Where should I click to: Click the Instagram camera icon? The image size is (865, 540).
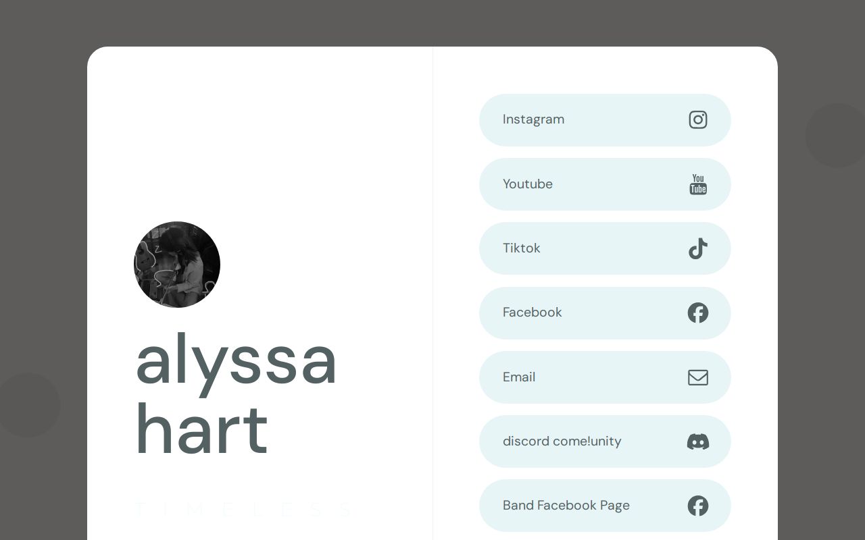[x=698, y=120]
